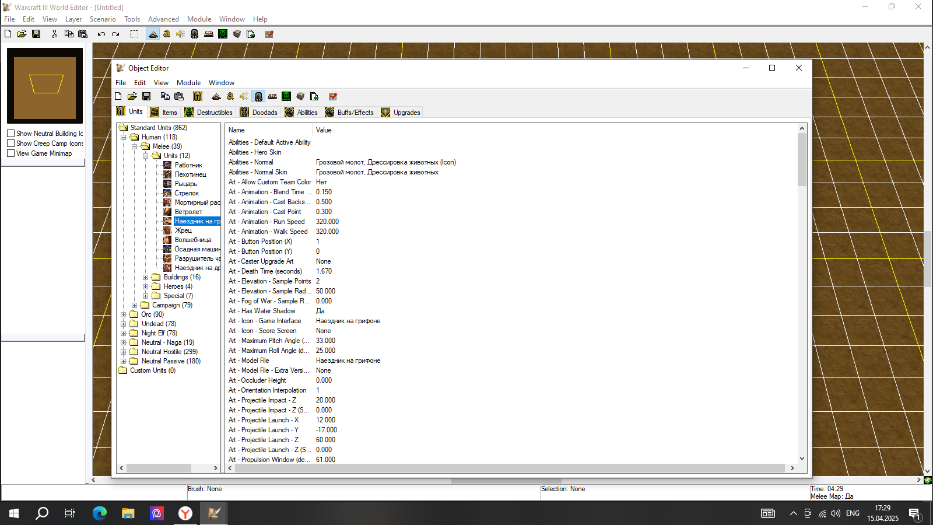This screenshot has height=525, width=933.
Task: Open the Object Editor Module menu
Action: pyautogui.click(x=188, y=83)
